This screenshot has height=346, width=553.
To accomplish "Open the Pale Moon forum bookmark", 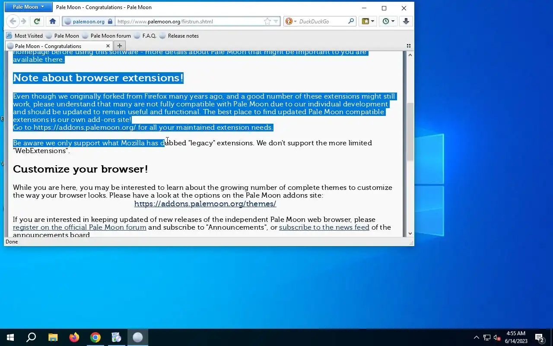I will [x=107, y=35].
